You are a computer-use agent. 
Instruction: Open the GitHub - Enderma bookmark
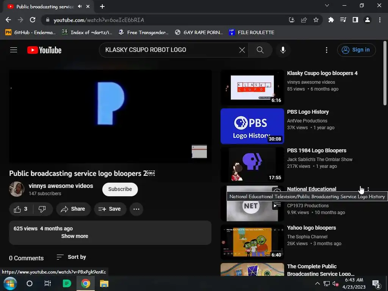point(30,33)
